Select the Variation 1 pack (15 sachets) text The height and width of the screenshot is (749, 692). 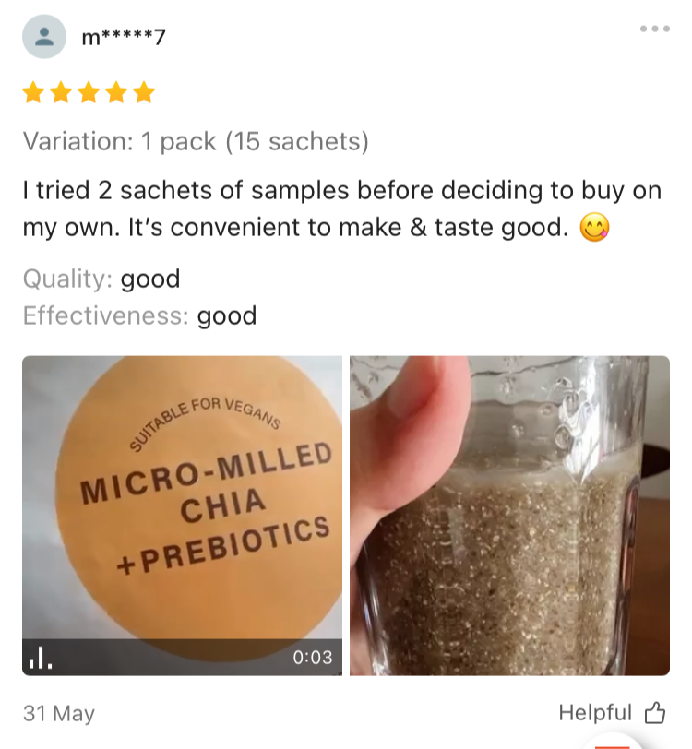click(196, 142)
